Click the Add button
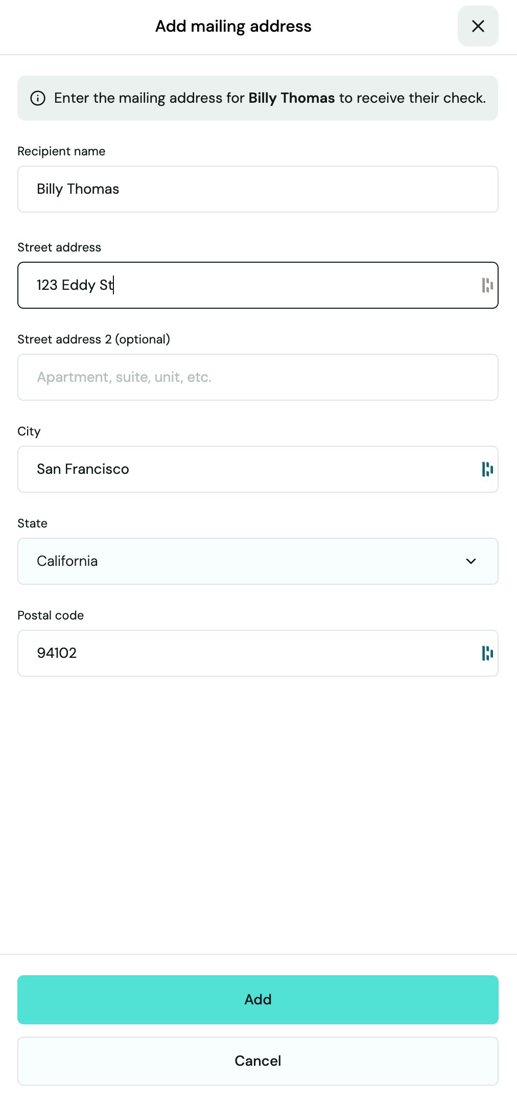The height and width of the screenshot is (1101, 517). pos(258,1000)
